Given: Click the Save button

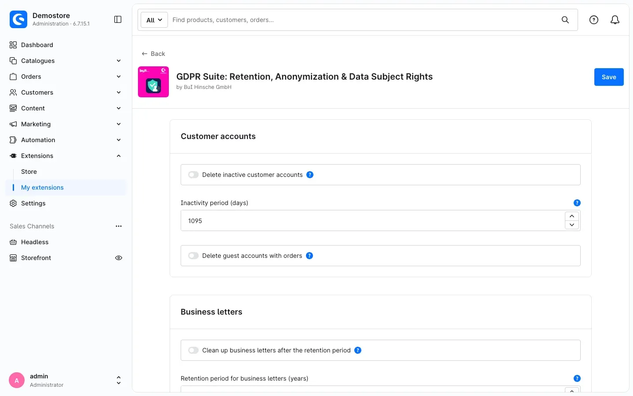Looking at the screenshot, I should point(609,77).
